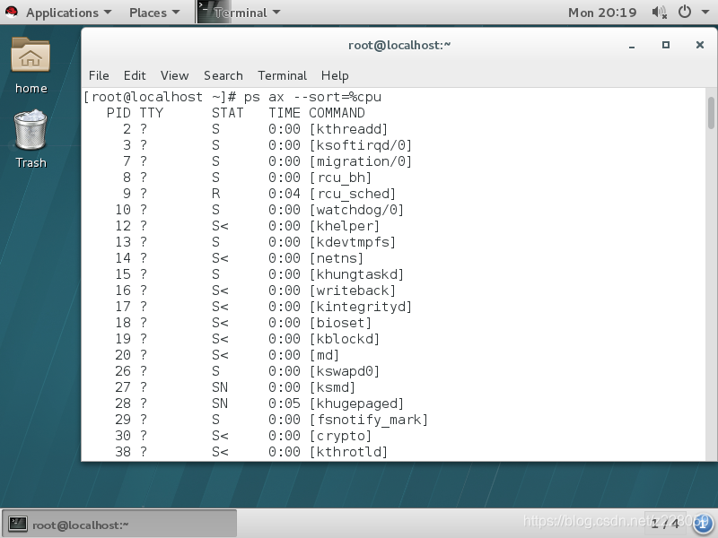Open the Trash desktop icon

tap(31, 130)
